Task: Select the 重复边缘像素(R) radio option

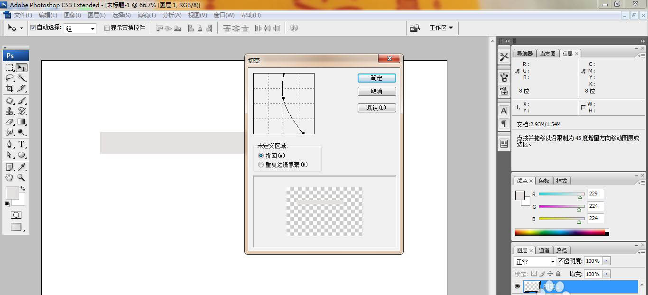Action: pos(261,165)
